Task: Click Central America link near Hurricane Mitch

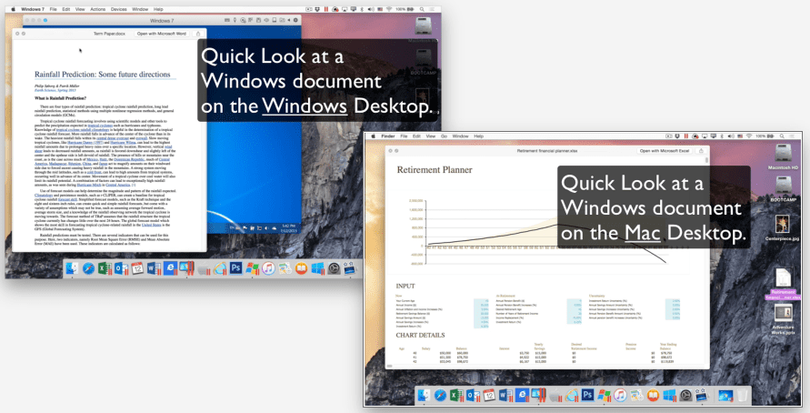Action: click(x=118, y=185)
